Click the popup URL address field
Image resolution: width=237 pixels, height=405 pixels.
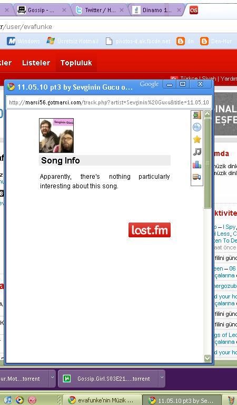109,102
